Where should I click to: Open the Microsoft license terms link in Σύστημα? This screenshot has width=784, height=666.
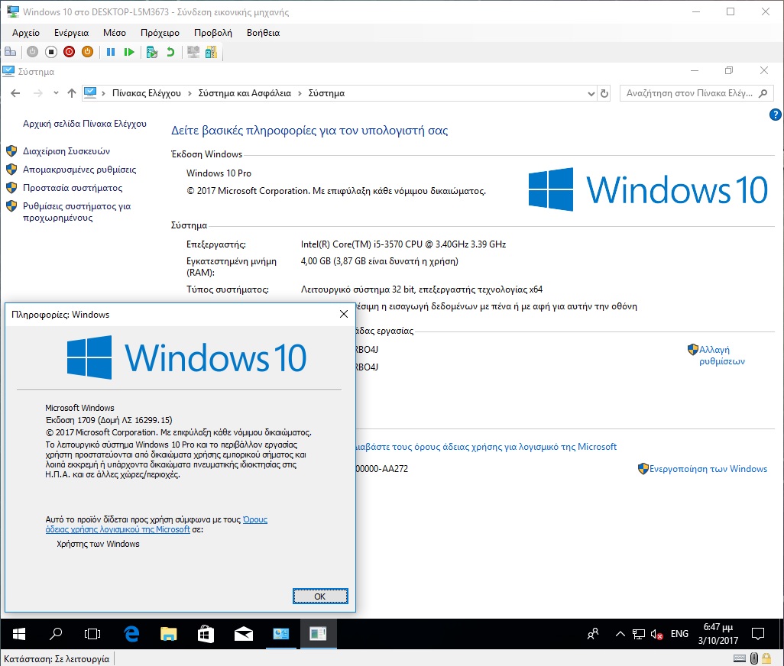tap(486, 447)
